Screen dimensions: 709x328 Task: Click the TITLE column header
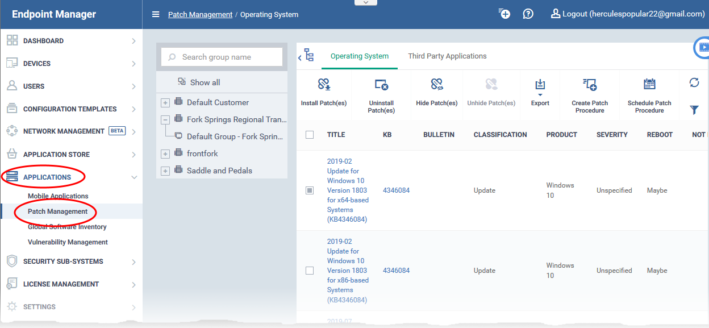(336, 135)
